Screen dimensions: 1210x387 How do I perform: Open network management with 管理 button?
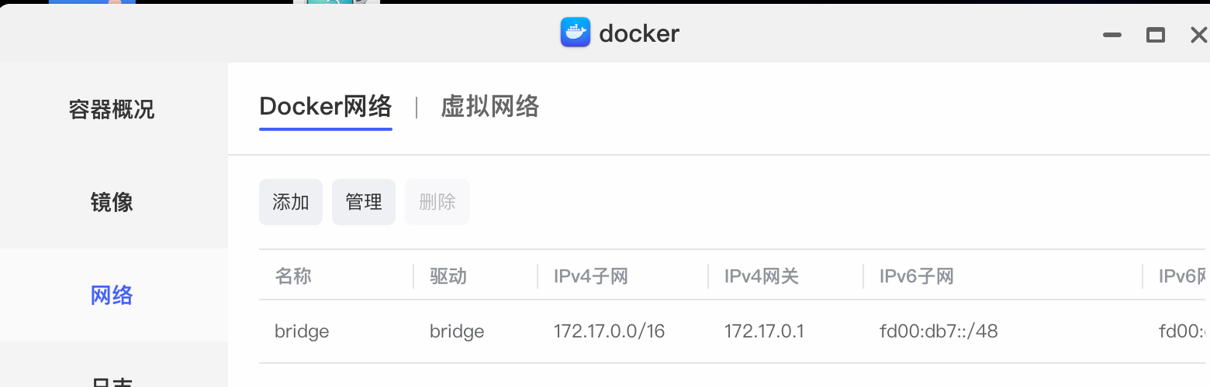point(364,202)
